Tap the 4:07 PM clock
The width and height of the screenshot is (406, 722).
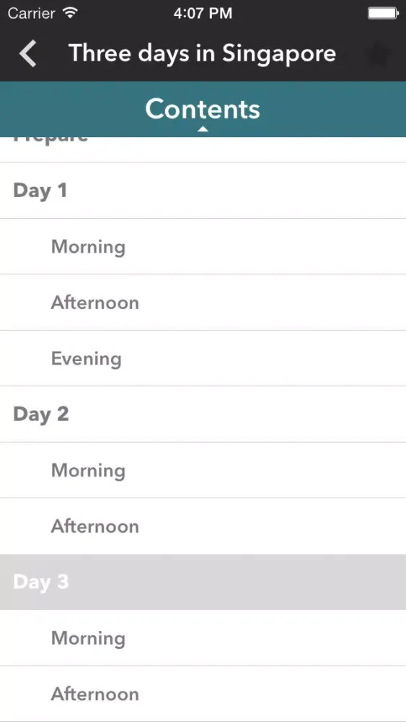pyautogui.click(x=203, y=13)
